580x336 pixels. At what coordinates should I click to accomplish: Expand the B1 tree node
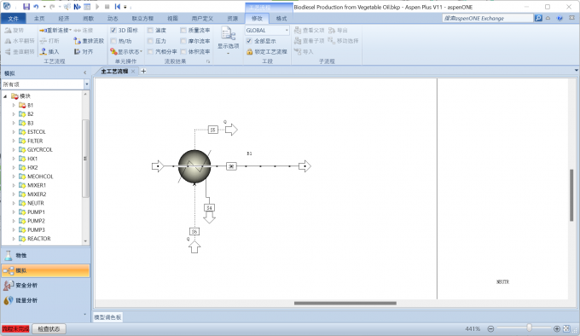click(14, 106)
